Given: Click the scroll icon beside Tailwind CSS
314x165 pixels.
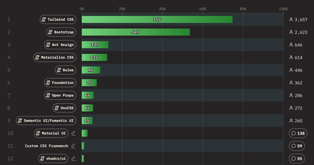Looking at the screenshot, I should point(44,19).
